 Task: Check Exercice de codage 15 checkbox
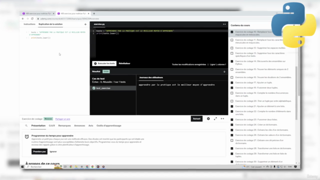click(232, 69)
